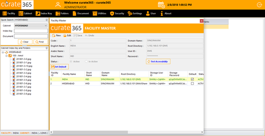Open the Cabinet dropdown showing HYDERABAD
The width and height of the screenshot is (265, 136).
pyautogui.click(x=31, y=26)
